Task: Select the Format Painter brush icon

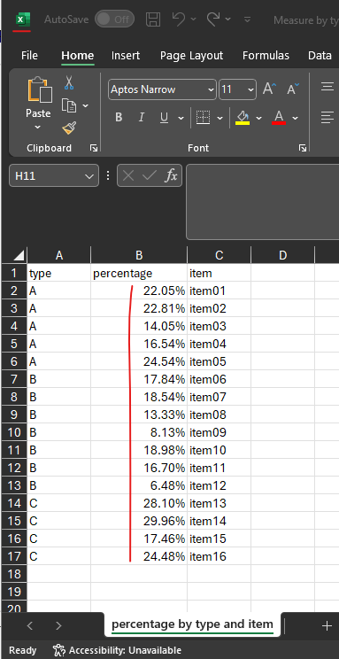Action: [69, 128]
